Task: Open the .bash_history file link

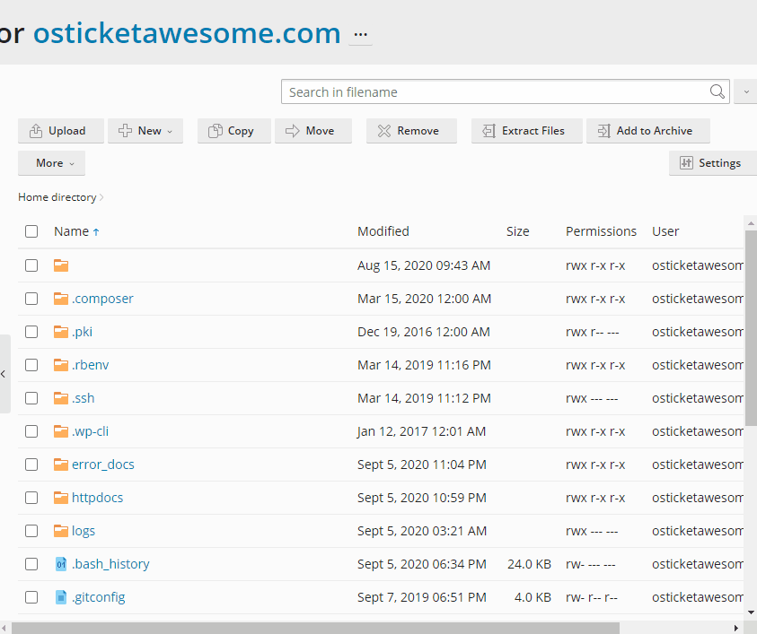Action: (x=110, y=564)
